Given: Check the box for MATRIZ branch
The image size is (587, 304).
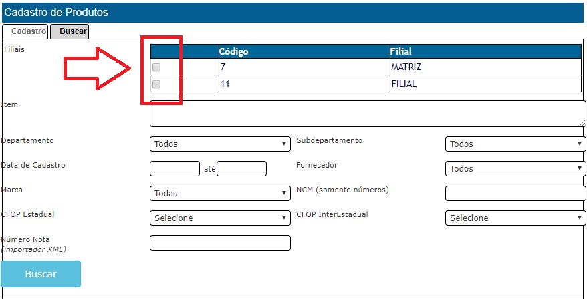Looking at the screenshot, I should pyautogui.click(x=156, y=67).
